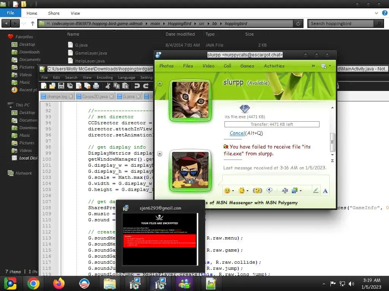Refresh the Explorer address bar location
389x291 pixels.
pos(298,23)
